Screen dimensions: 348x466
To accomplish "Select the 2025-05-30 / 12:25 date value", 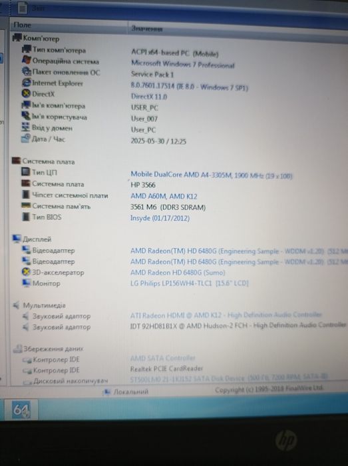I will (158, 141).
